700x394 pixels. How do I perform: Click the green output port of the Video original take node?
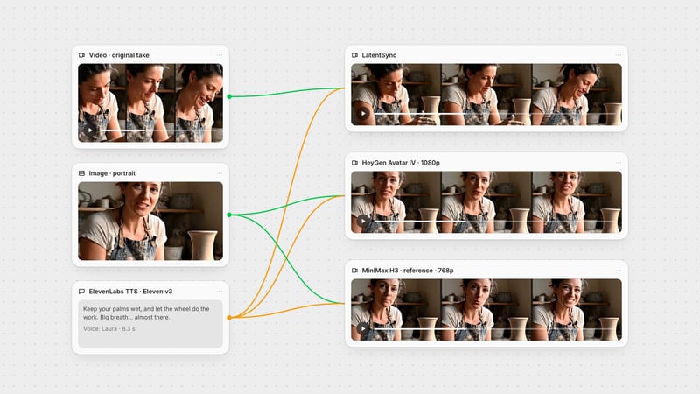(229, 96)
